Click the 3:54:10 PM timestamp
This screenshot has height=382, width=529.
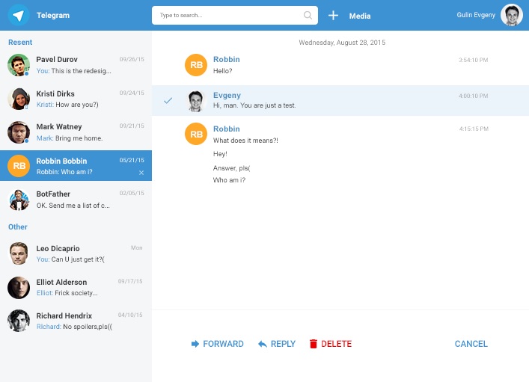(x=473, y=60)
